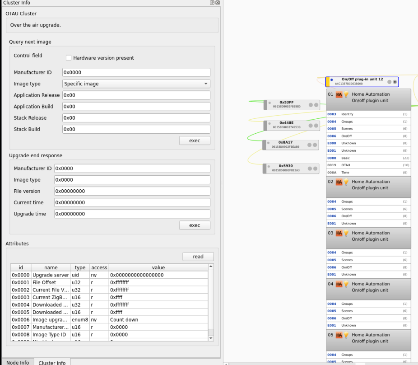418x365 pixels.
Task: Click exec button under Query next image
Action: [195, 140]
